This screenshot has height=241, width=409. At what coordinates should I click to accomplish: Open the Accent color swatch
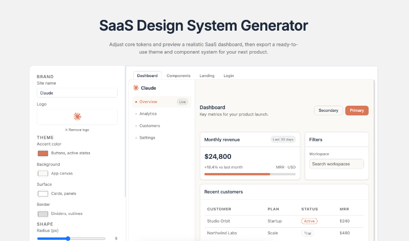click(x=43, y=153)
